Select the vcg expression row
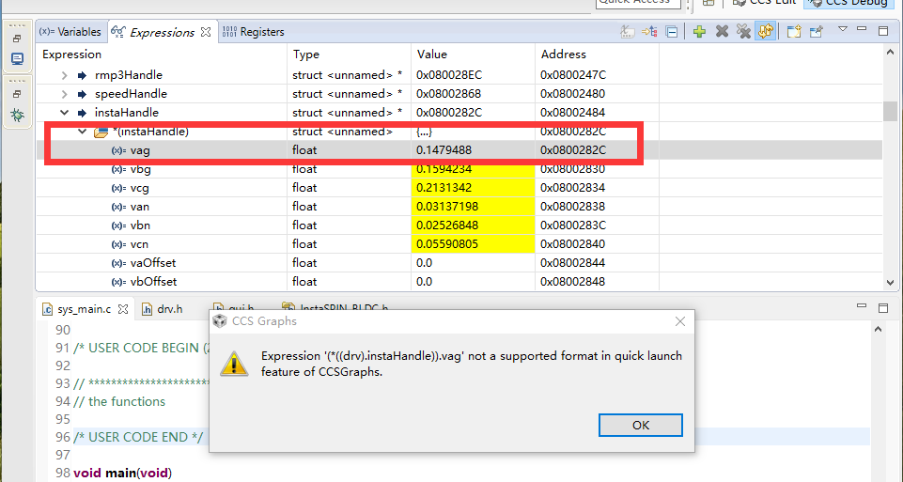The image size is (903, 482). point(459,188)
